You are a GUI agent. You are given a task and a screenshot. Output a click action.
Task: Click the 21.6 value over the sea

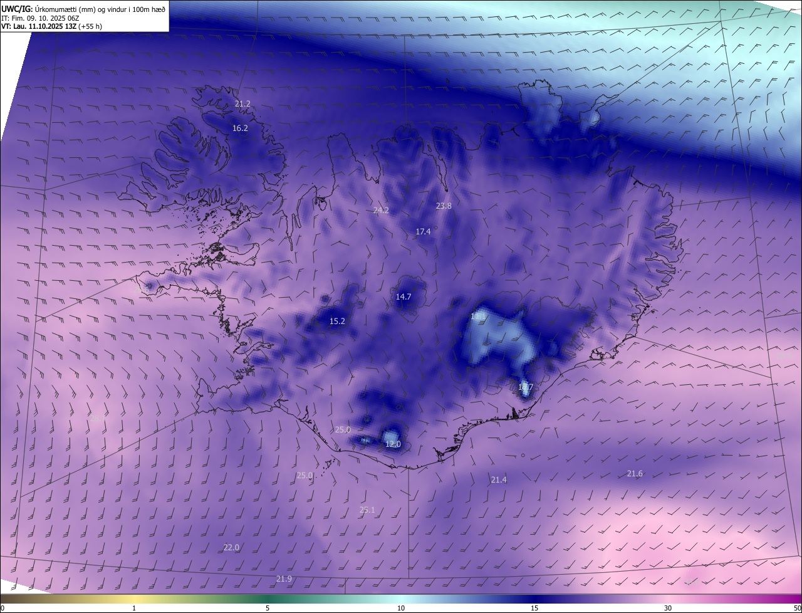[635, 474]
